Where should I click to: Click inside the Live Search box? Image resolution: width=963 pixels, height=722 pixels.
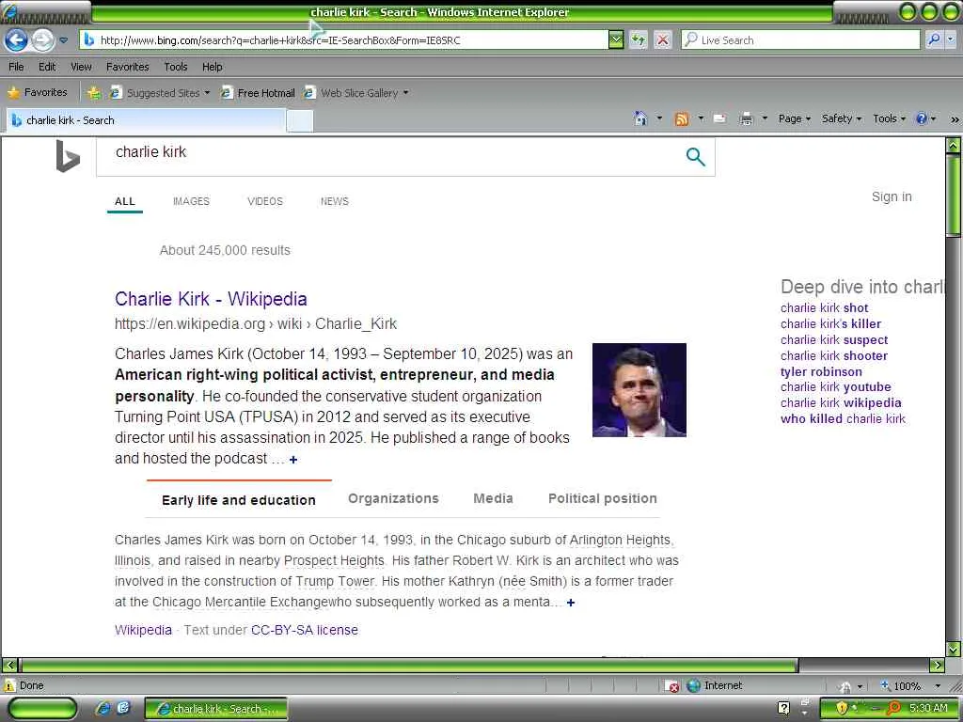point(801,40)
